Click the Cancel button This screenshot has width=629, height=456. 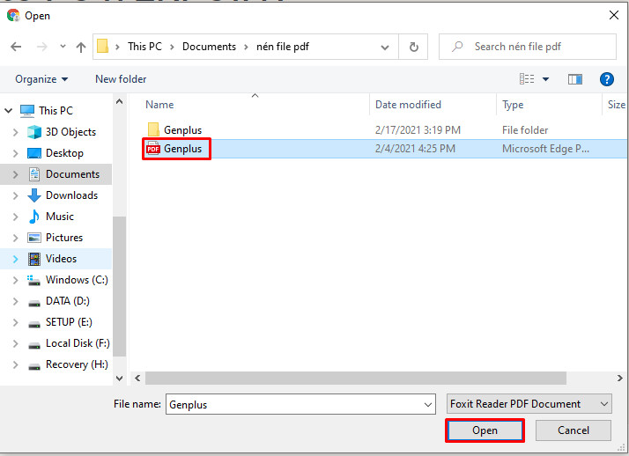573,430
